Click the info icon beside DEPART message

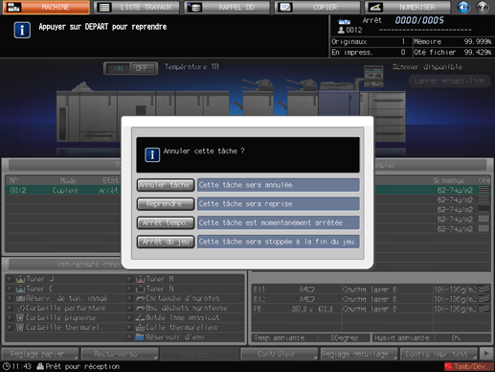22,30
